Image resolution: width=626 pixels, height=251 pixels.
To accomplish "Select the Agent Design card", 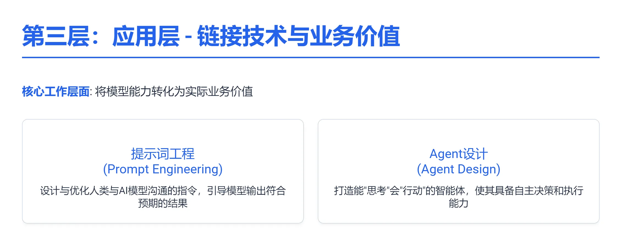I will point(459,171).
